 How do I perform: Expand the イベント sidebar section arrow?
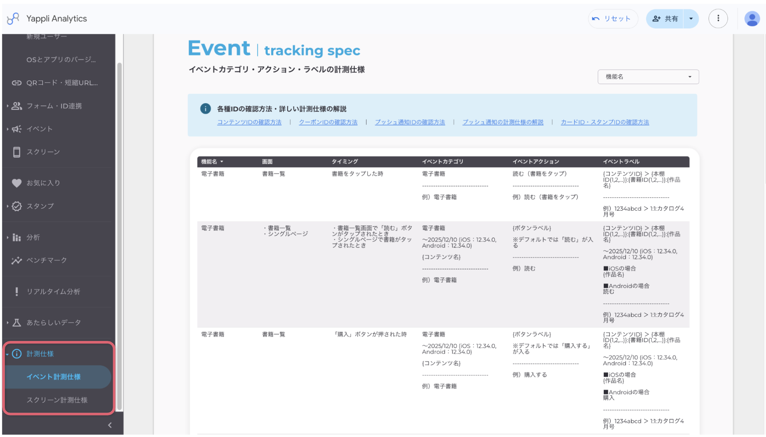point(7,129)
